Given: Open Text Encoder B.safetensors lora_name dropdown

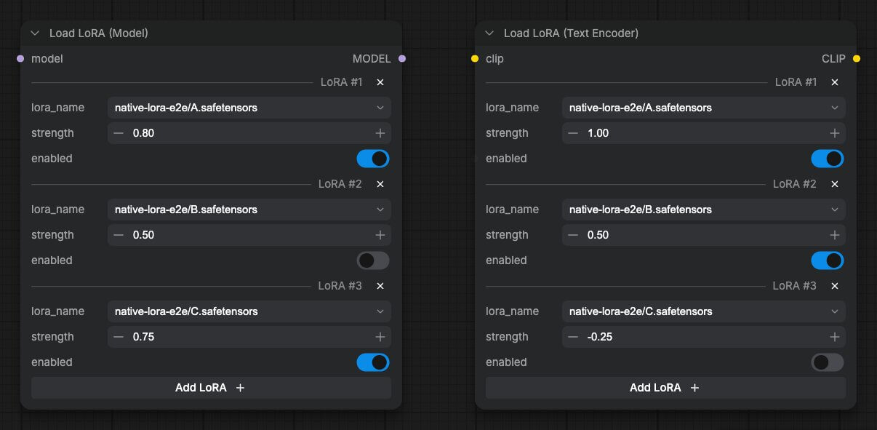Looking at the screenshot, I should 704,210.
